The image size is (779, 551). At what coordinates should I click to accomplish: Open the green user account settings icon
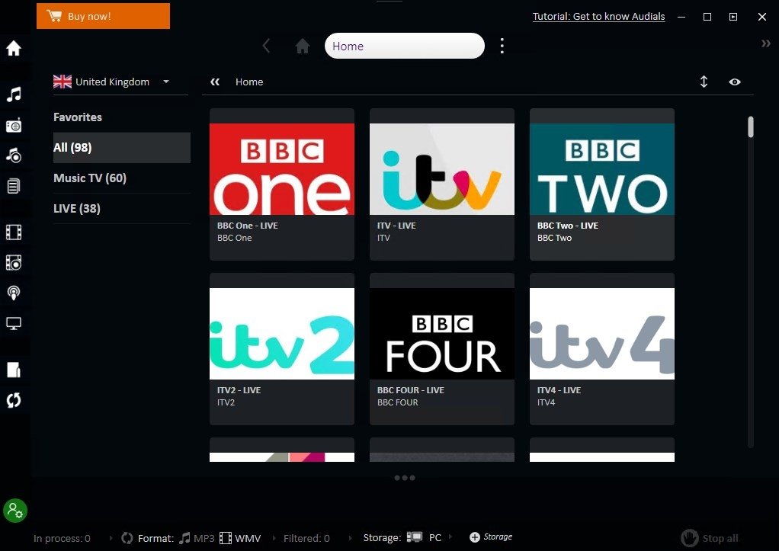(15, 511)
